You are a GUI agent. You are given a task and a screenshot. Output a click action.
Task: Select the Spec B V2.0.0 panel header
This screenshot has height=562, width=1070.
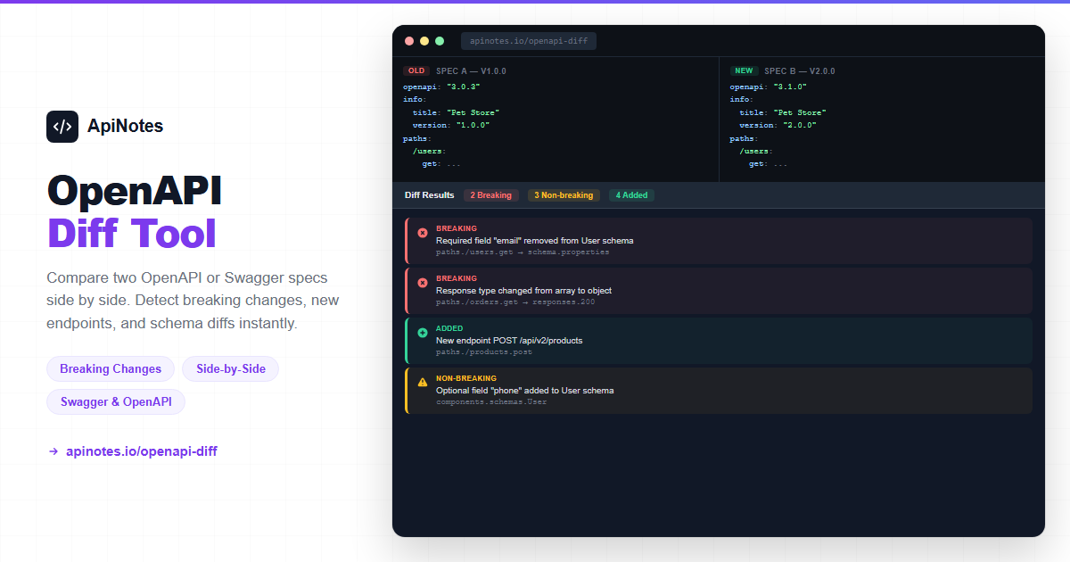(799, 71)
